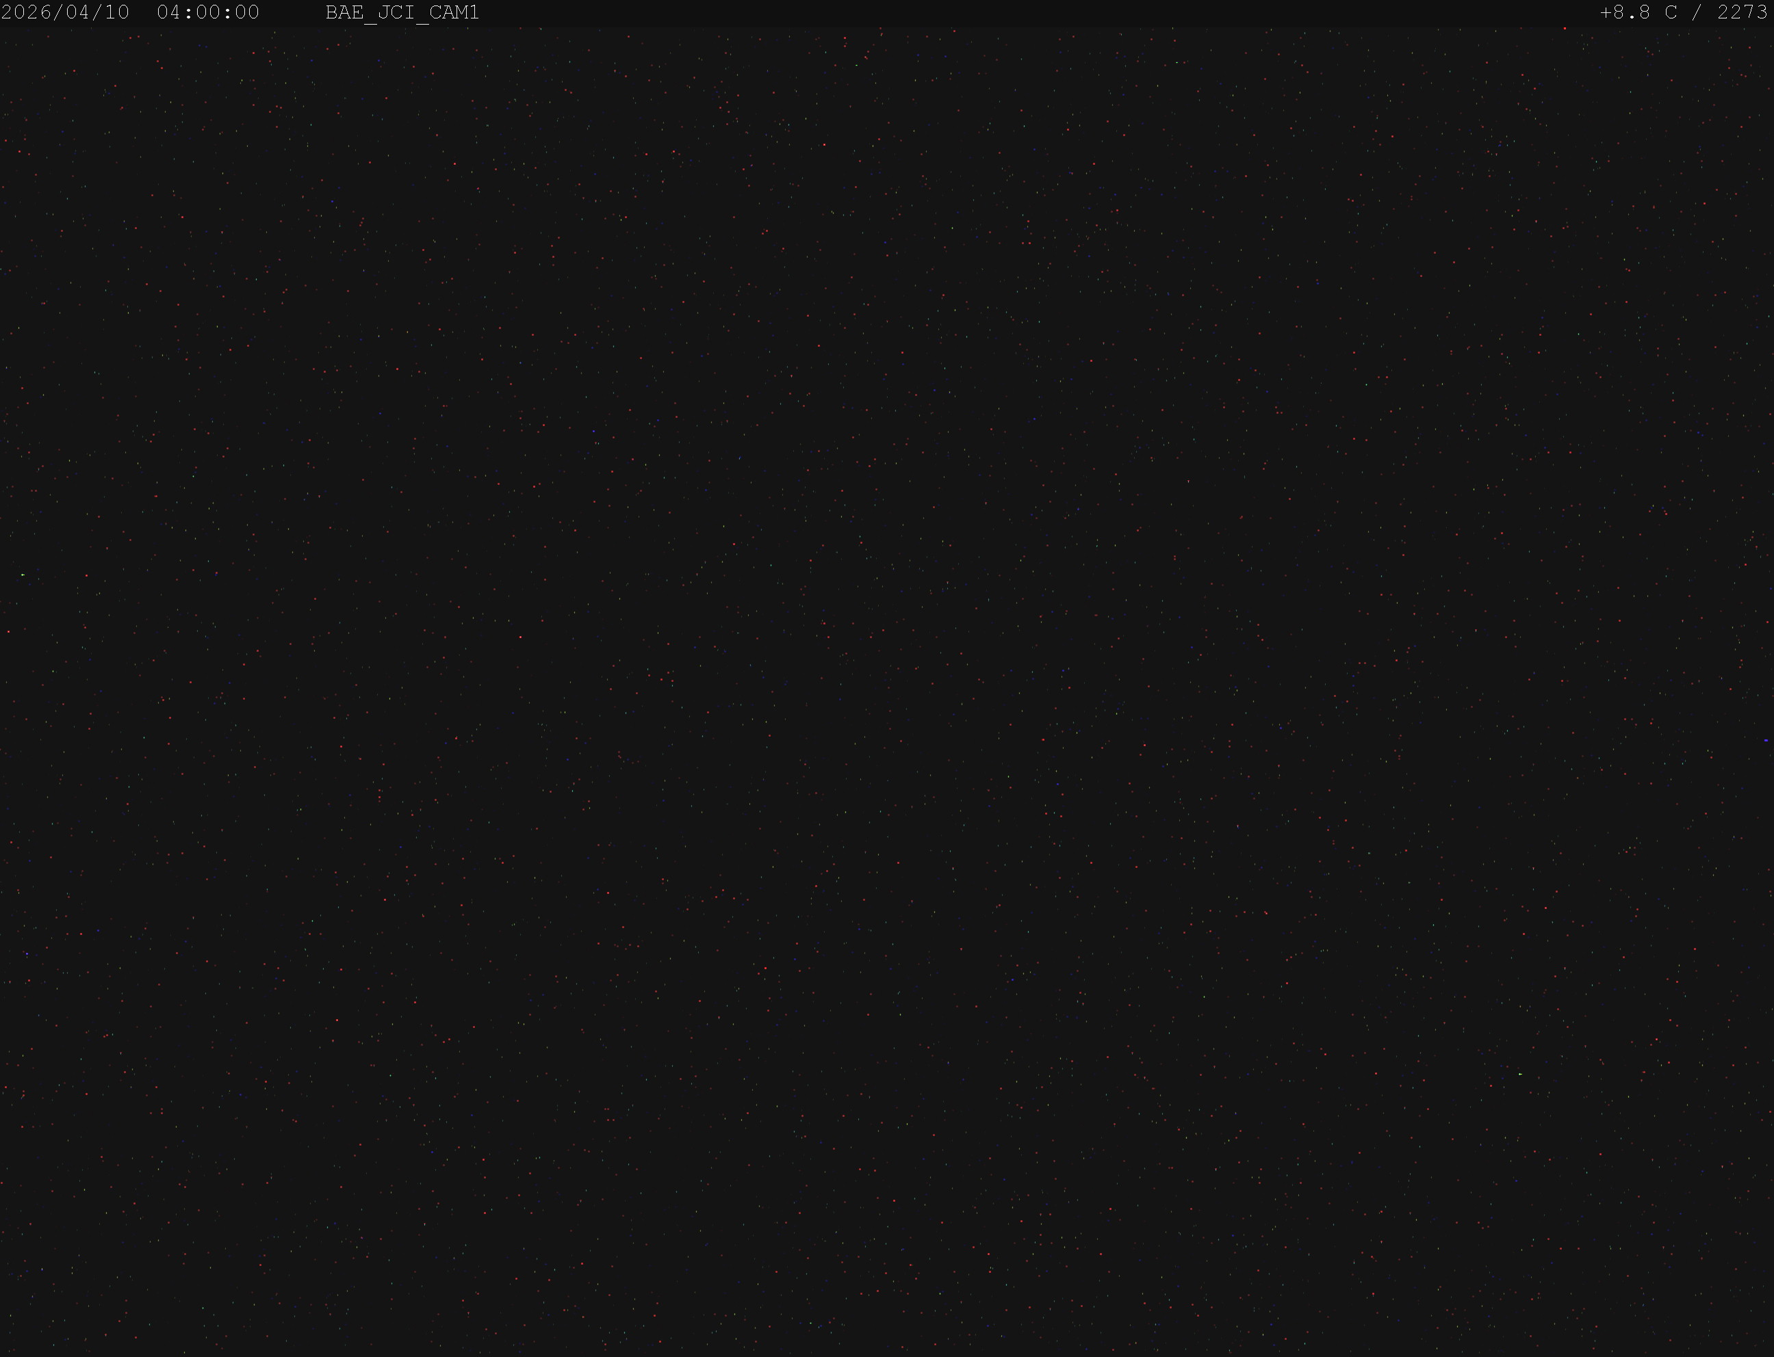Click the day 10 in the date stamp
The width and height of the screenshot is (1774, 1357).
coord(117,12)
